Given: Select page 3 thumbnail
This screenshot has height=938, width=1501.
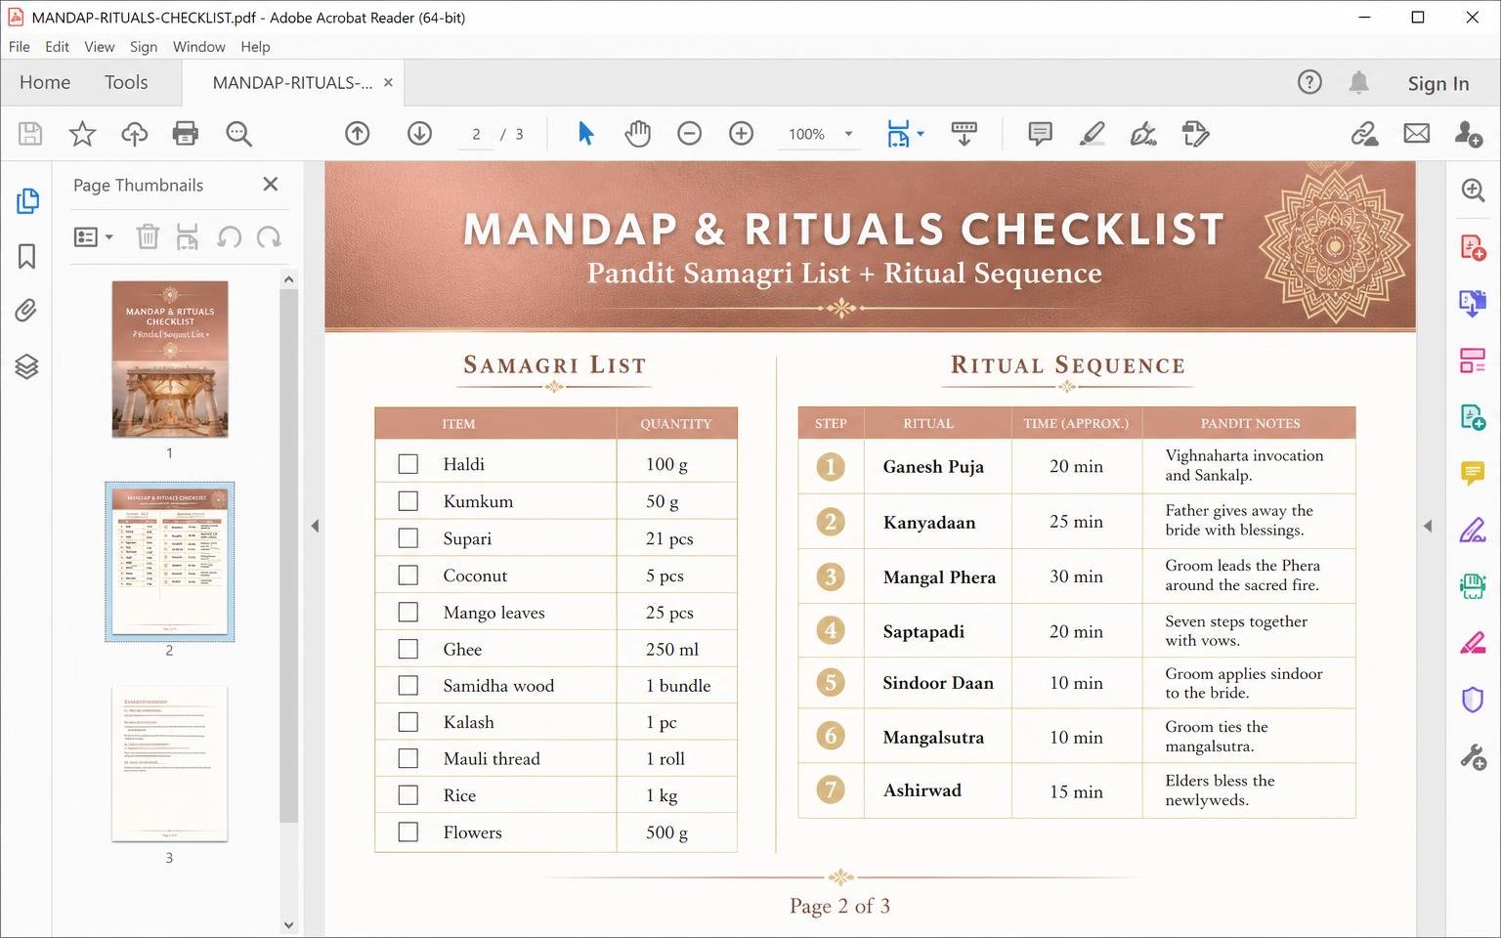Looking at the screenshot, I should 170,763.
